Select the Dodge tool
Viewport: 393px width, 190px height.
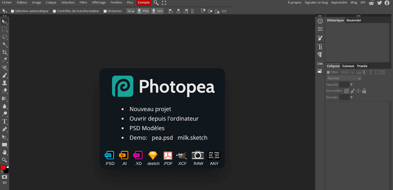[4, 114]
